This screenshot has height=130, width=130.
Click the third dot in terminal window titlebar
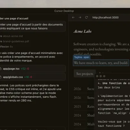pyautogui.click(x=104, y=76)
